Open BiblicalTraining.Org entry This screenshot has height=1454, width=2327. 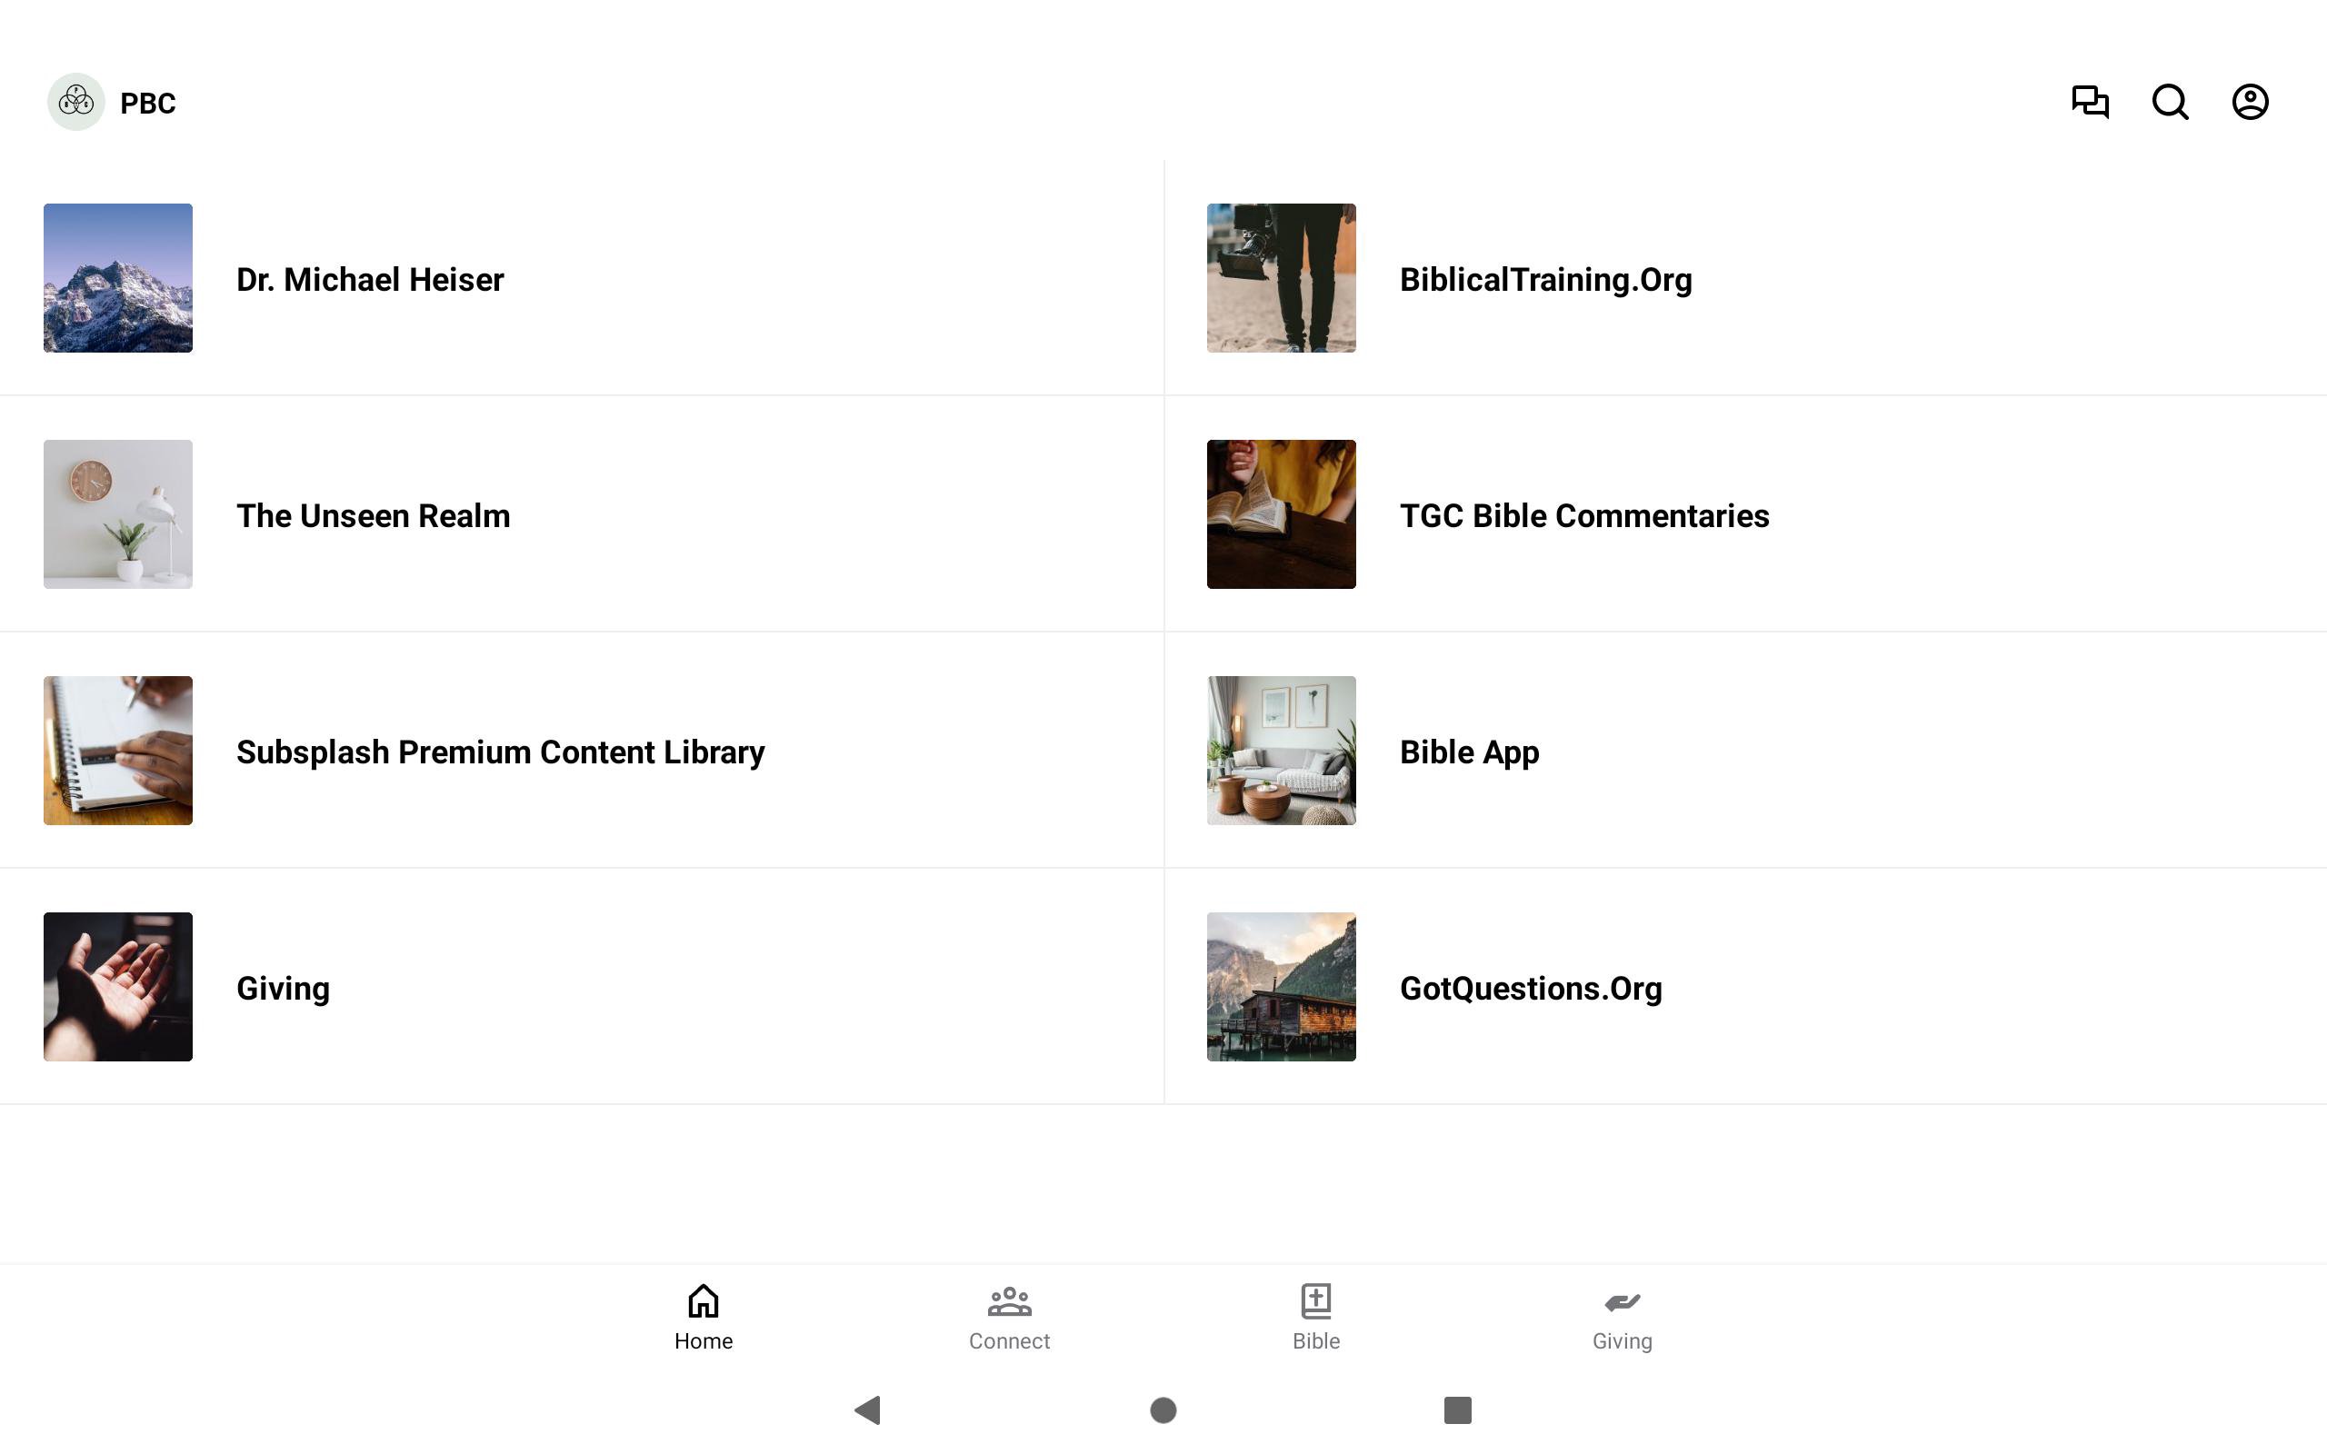(x=1544, y=279)
